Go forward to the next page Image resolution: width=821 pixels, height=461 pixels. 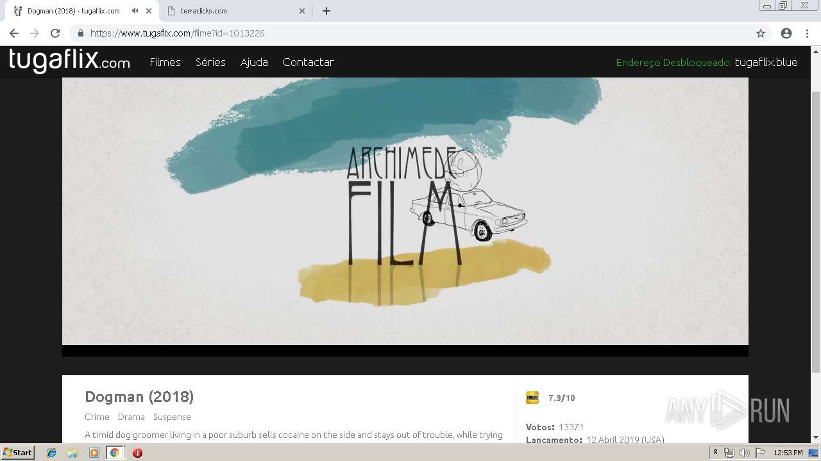tap(35, 33)
